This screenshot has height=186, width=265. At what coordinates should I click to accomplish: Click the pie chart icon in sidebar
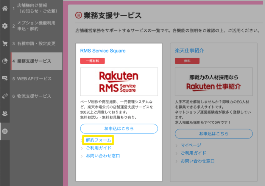tap(5, 61)
